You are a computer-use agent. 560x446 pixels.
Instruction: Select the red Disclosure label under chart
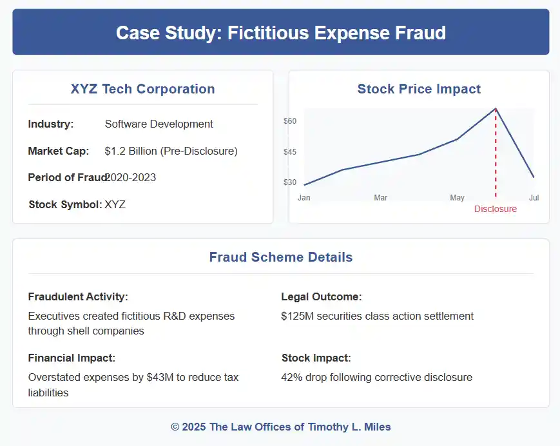coord(496,209)
